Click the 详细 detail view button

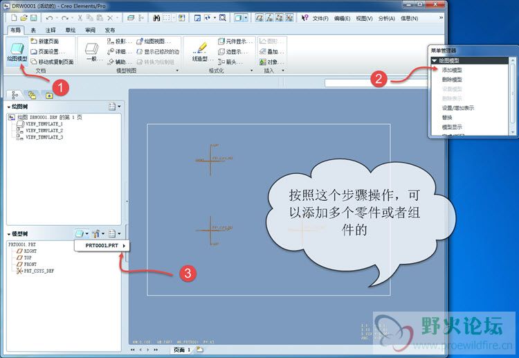pos(120,52)
